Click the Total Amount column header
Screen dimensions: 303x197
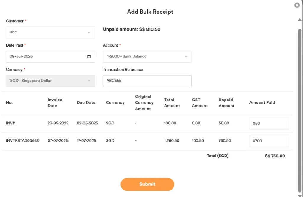point(172,103)
